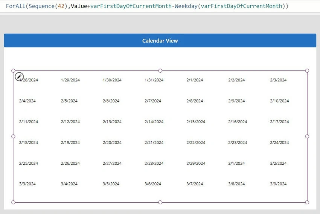
Task: Click the 2/7/2024 date cell
Action: [153, 101]
